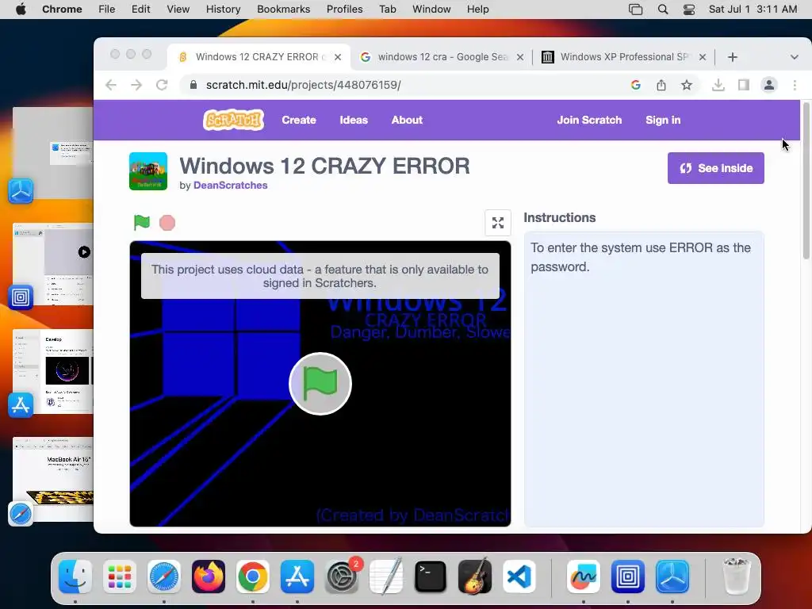Open the Apple menu
Screen dimensions: 812x609
[21, 10]
